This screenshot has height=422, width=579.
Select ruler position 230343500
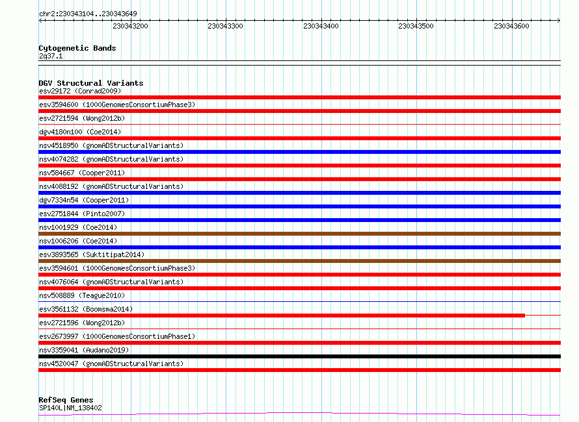tap(416, 26)
